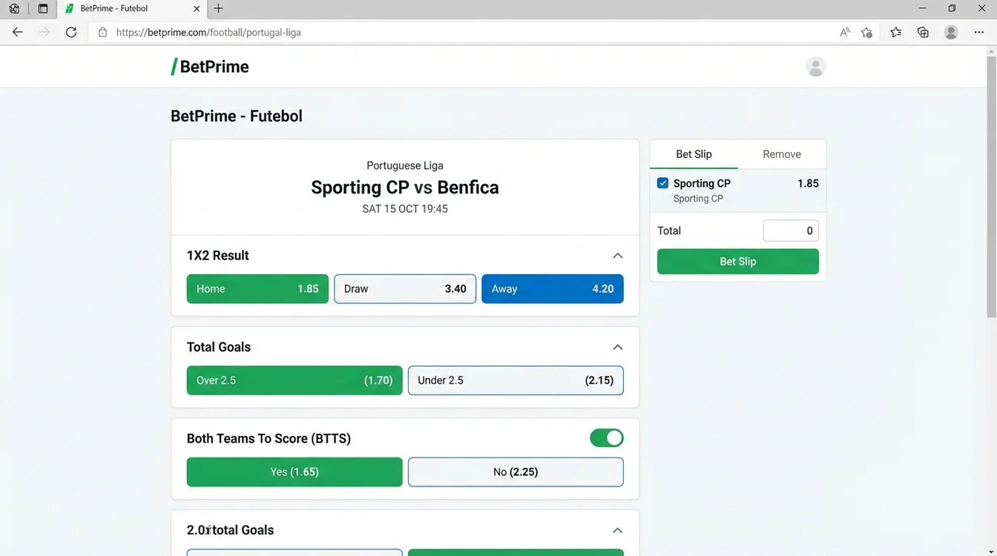Click the 1.85 odds value in the bet slip
Viewport: 997px width, 556px height.
(808, 183)
